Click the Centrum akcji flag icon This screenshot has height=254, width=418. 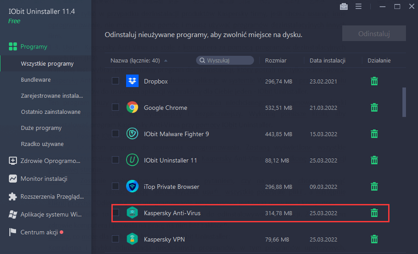point(13,232)
